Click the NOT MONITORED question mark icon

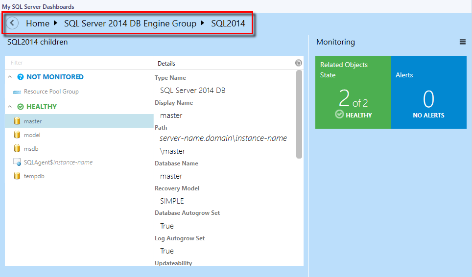point(21,77)
